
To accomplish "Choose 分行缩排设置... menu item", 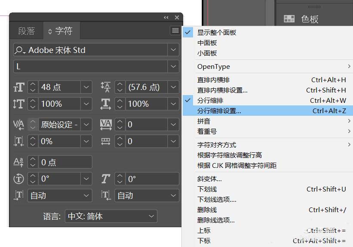I will [x=268, y=111].
